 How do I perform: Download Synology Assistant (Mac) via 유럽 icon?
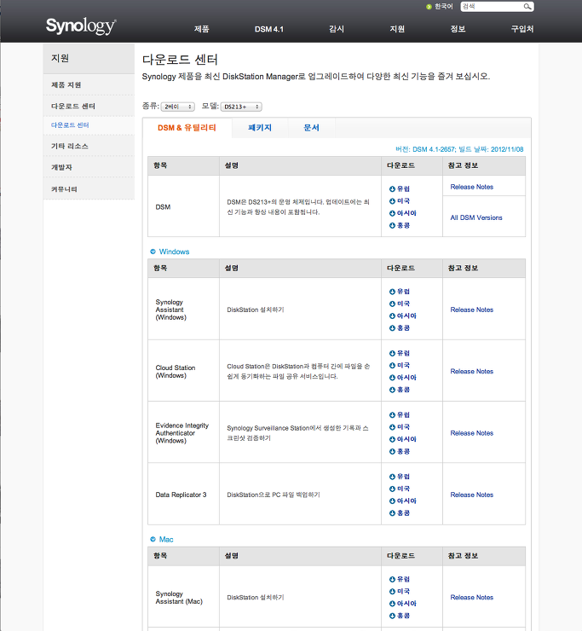point(392,579)
